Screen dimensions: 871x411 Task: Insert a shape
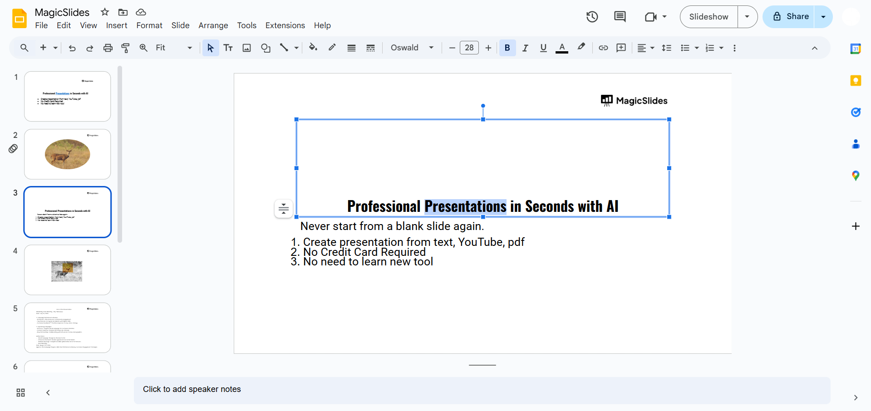pyautogui.click(x=266, y=48)
